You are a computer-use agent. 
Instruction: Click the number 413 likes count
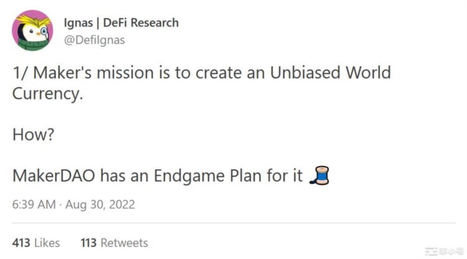click(x=21, y=242)
